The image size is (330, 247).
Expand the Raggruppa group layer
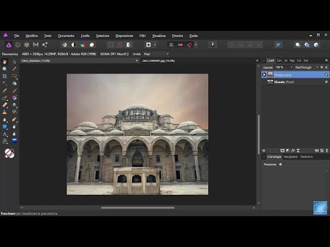[264, 75]
